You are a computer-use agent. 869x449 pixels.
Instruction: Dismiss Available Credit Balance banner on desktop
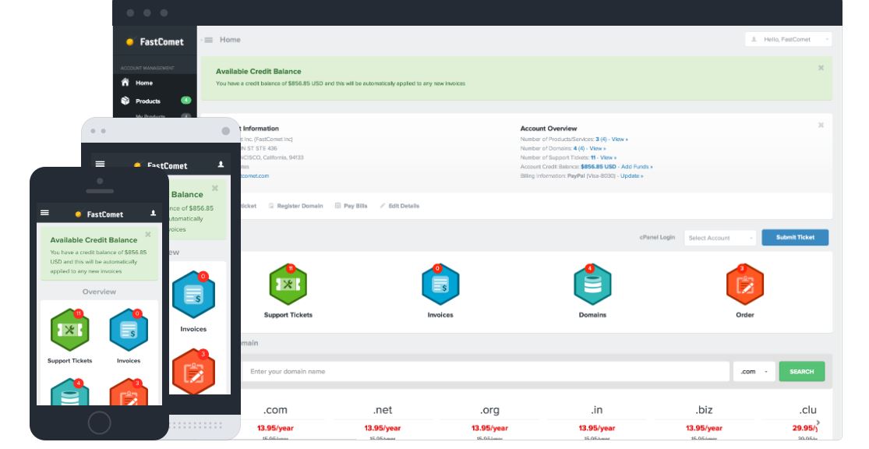coord(821,68)
